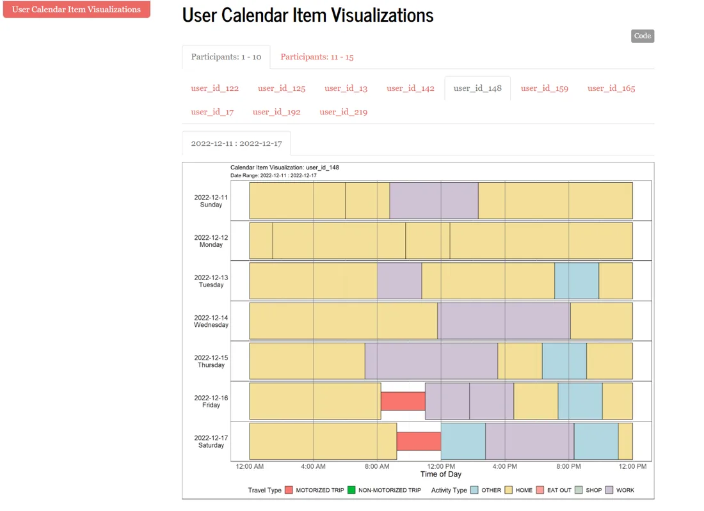Viewport: 704px width, 511px height.
Task: Click the EAT OUT legend swatch
Action: click(x=540, y=490)
